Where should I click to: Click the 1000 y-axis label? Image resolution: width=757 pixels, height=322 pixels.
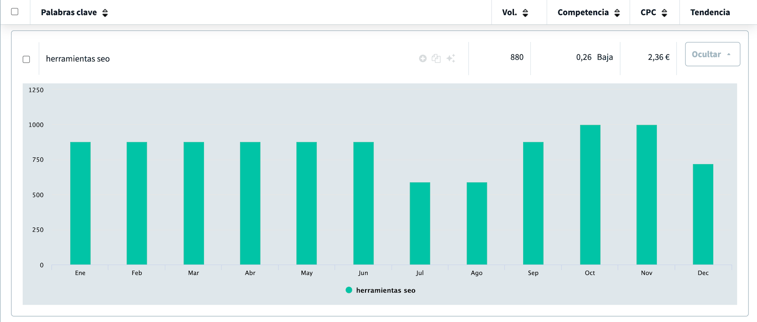point(36,125)
